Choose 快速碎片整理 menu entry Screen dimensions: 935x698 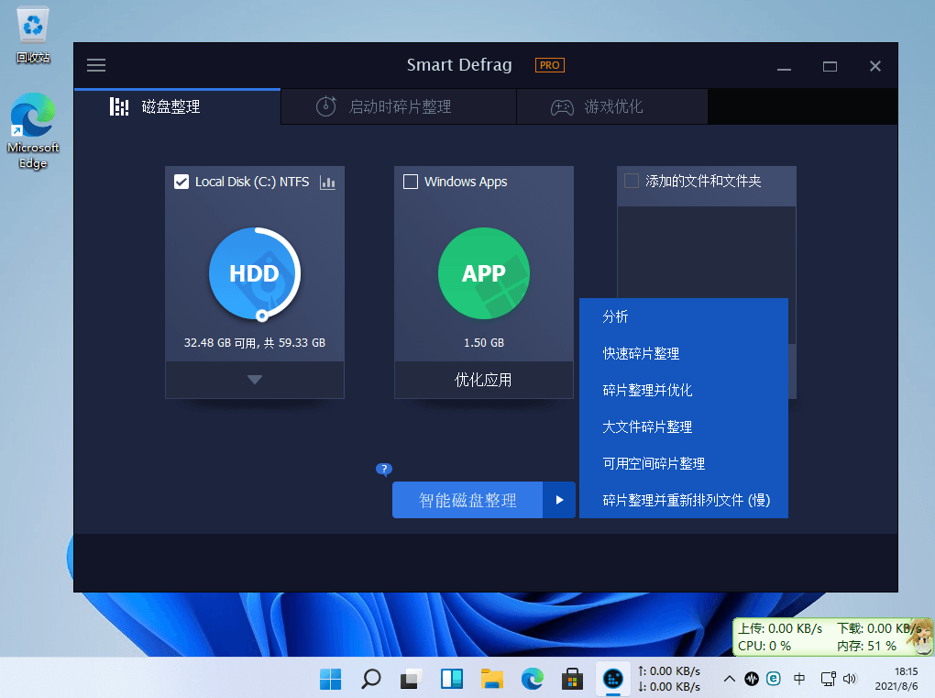[683, 353]
